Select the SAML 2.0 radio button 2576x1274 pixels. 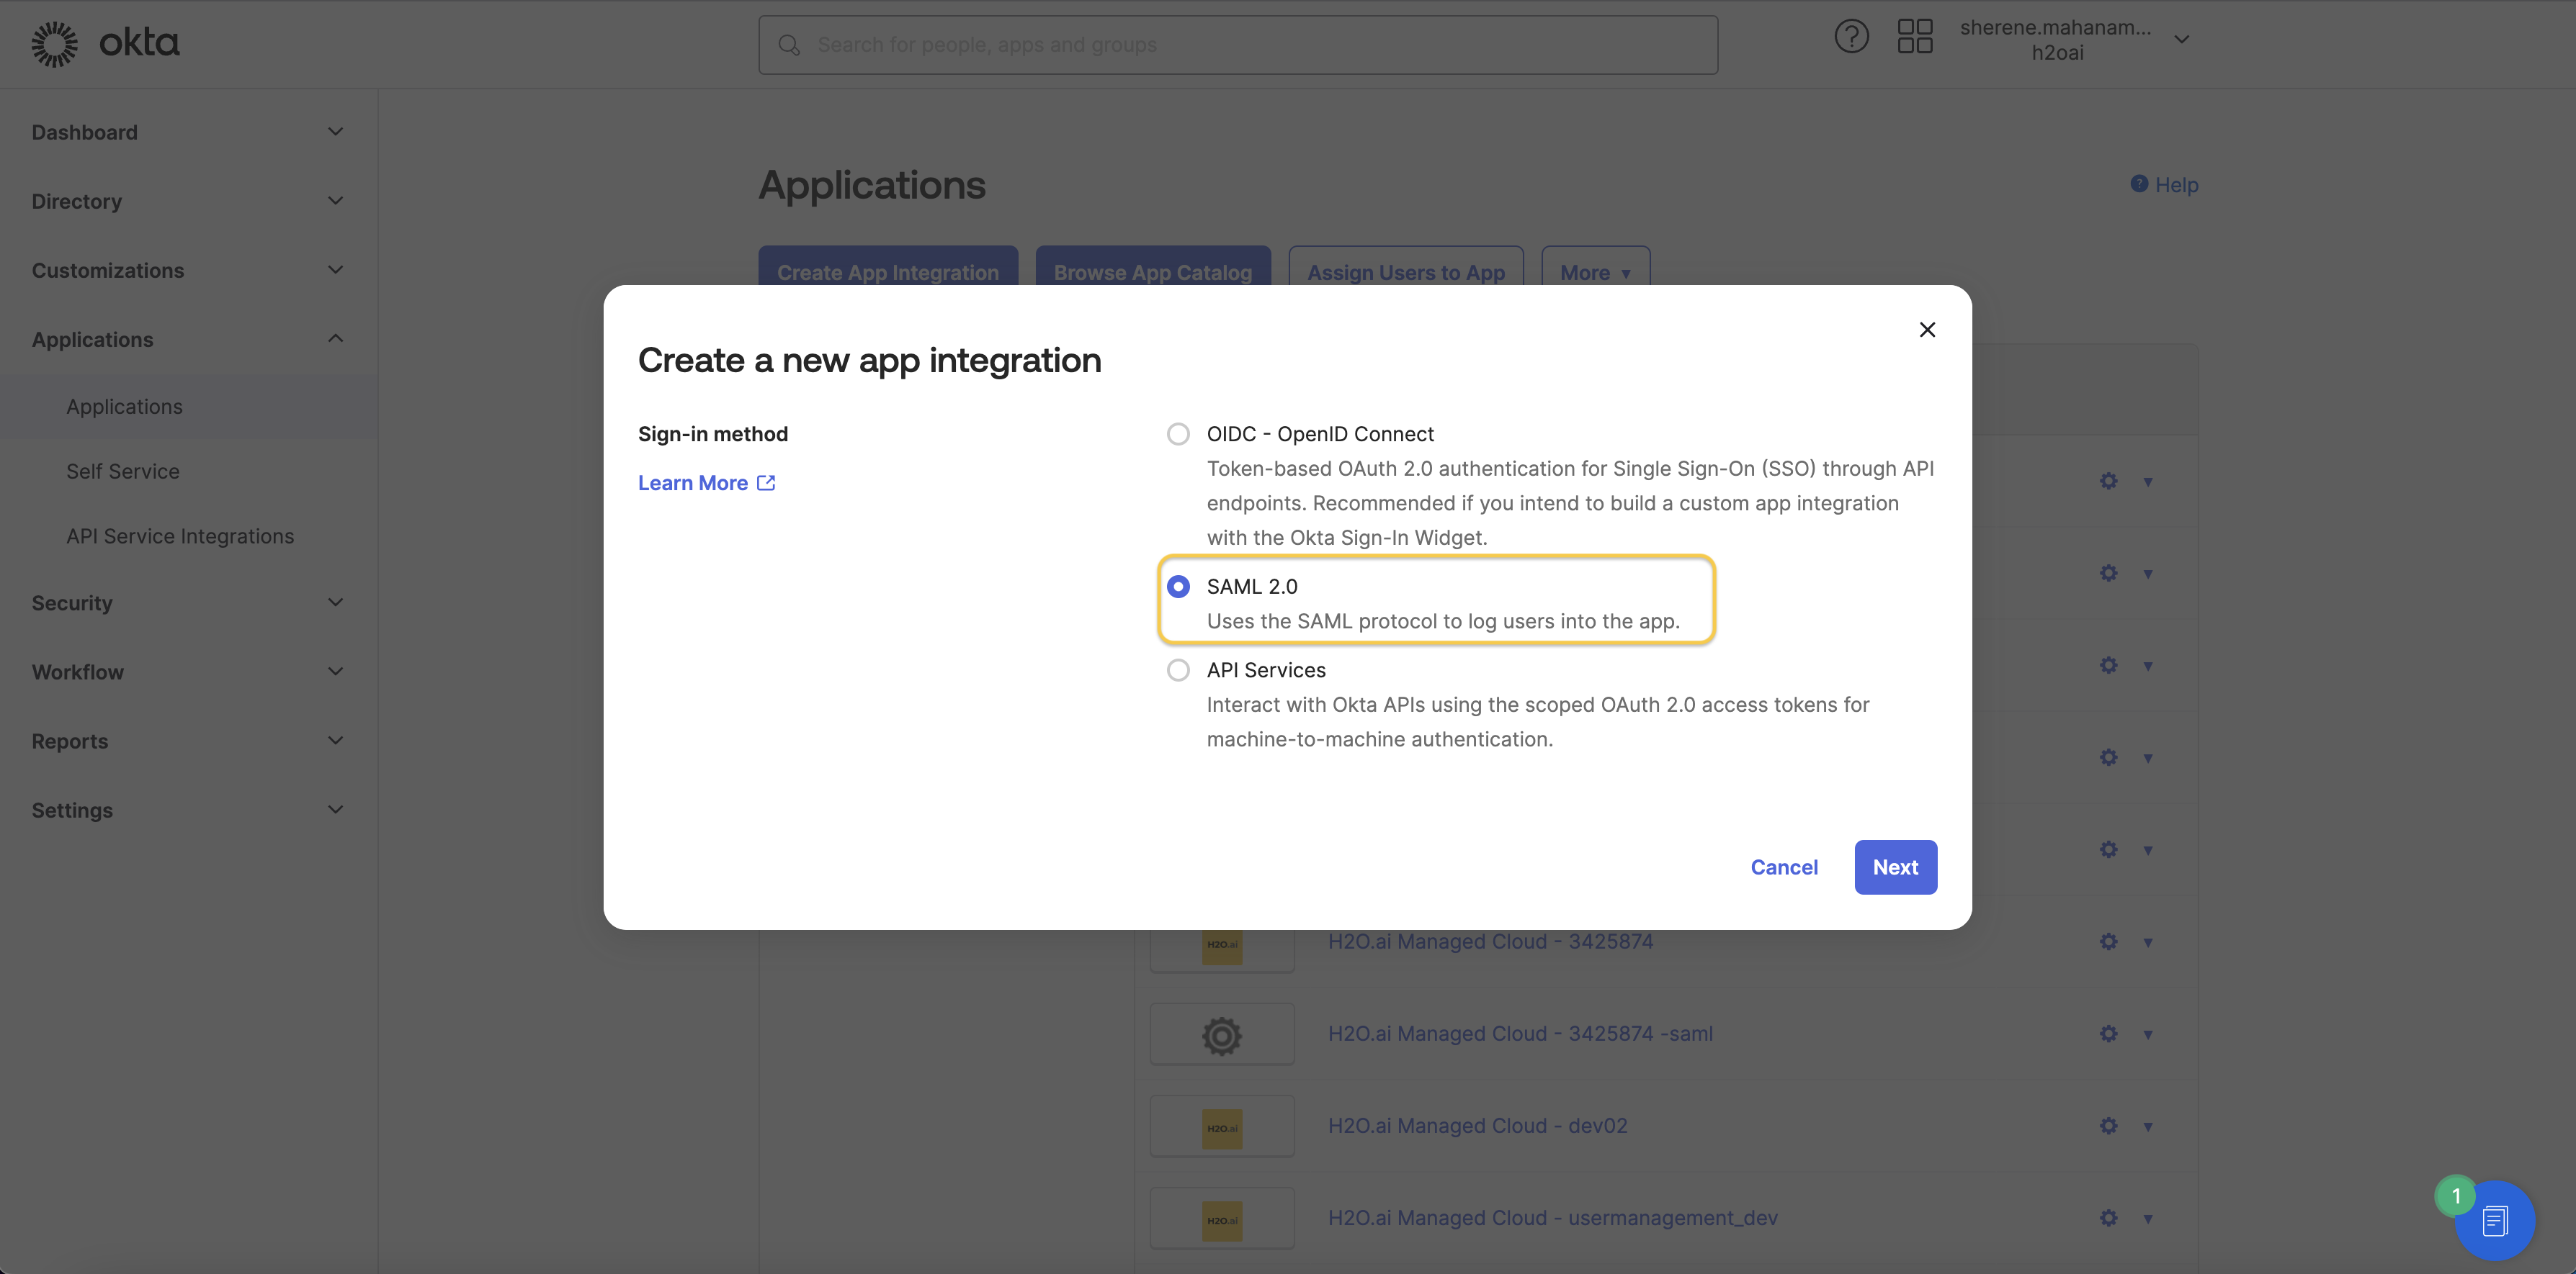(1178, 587)
